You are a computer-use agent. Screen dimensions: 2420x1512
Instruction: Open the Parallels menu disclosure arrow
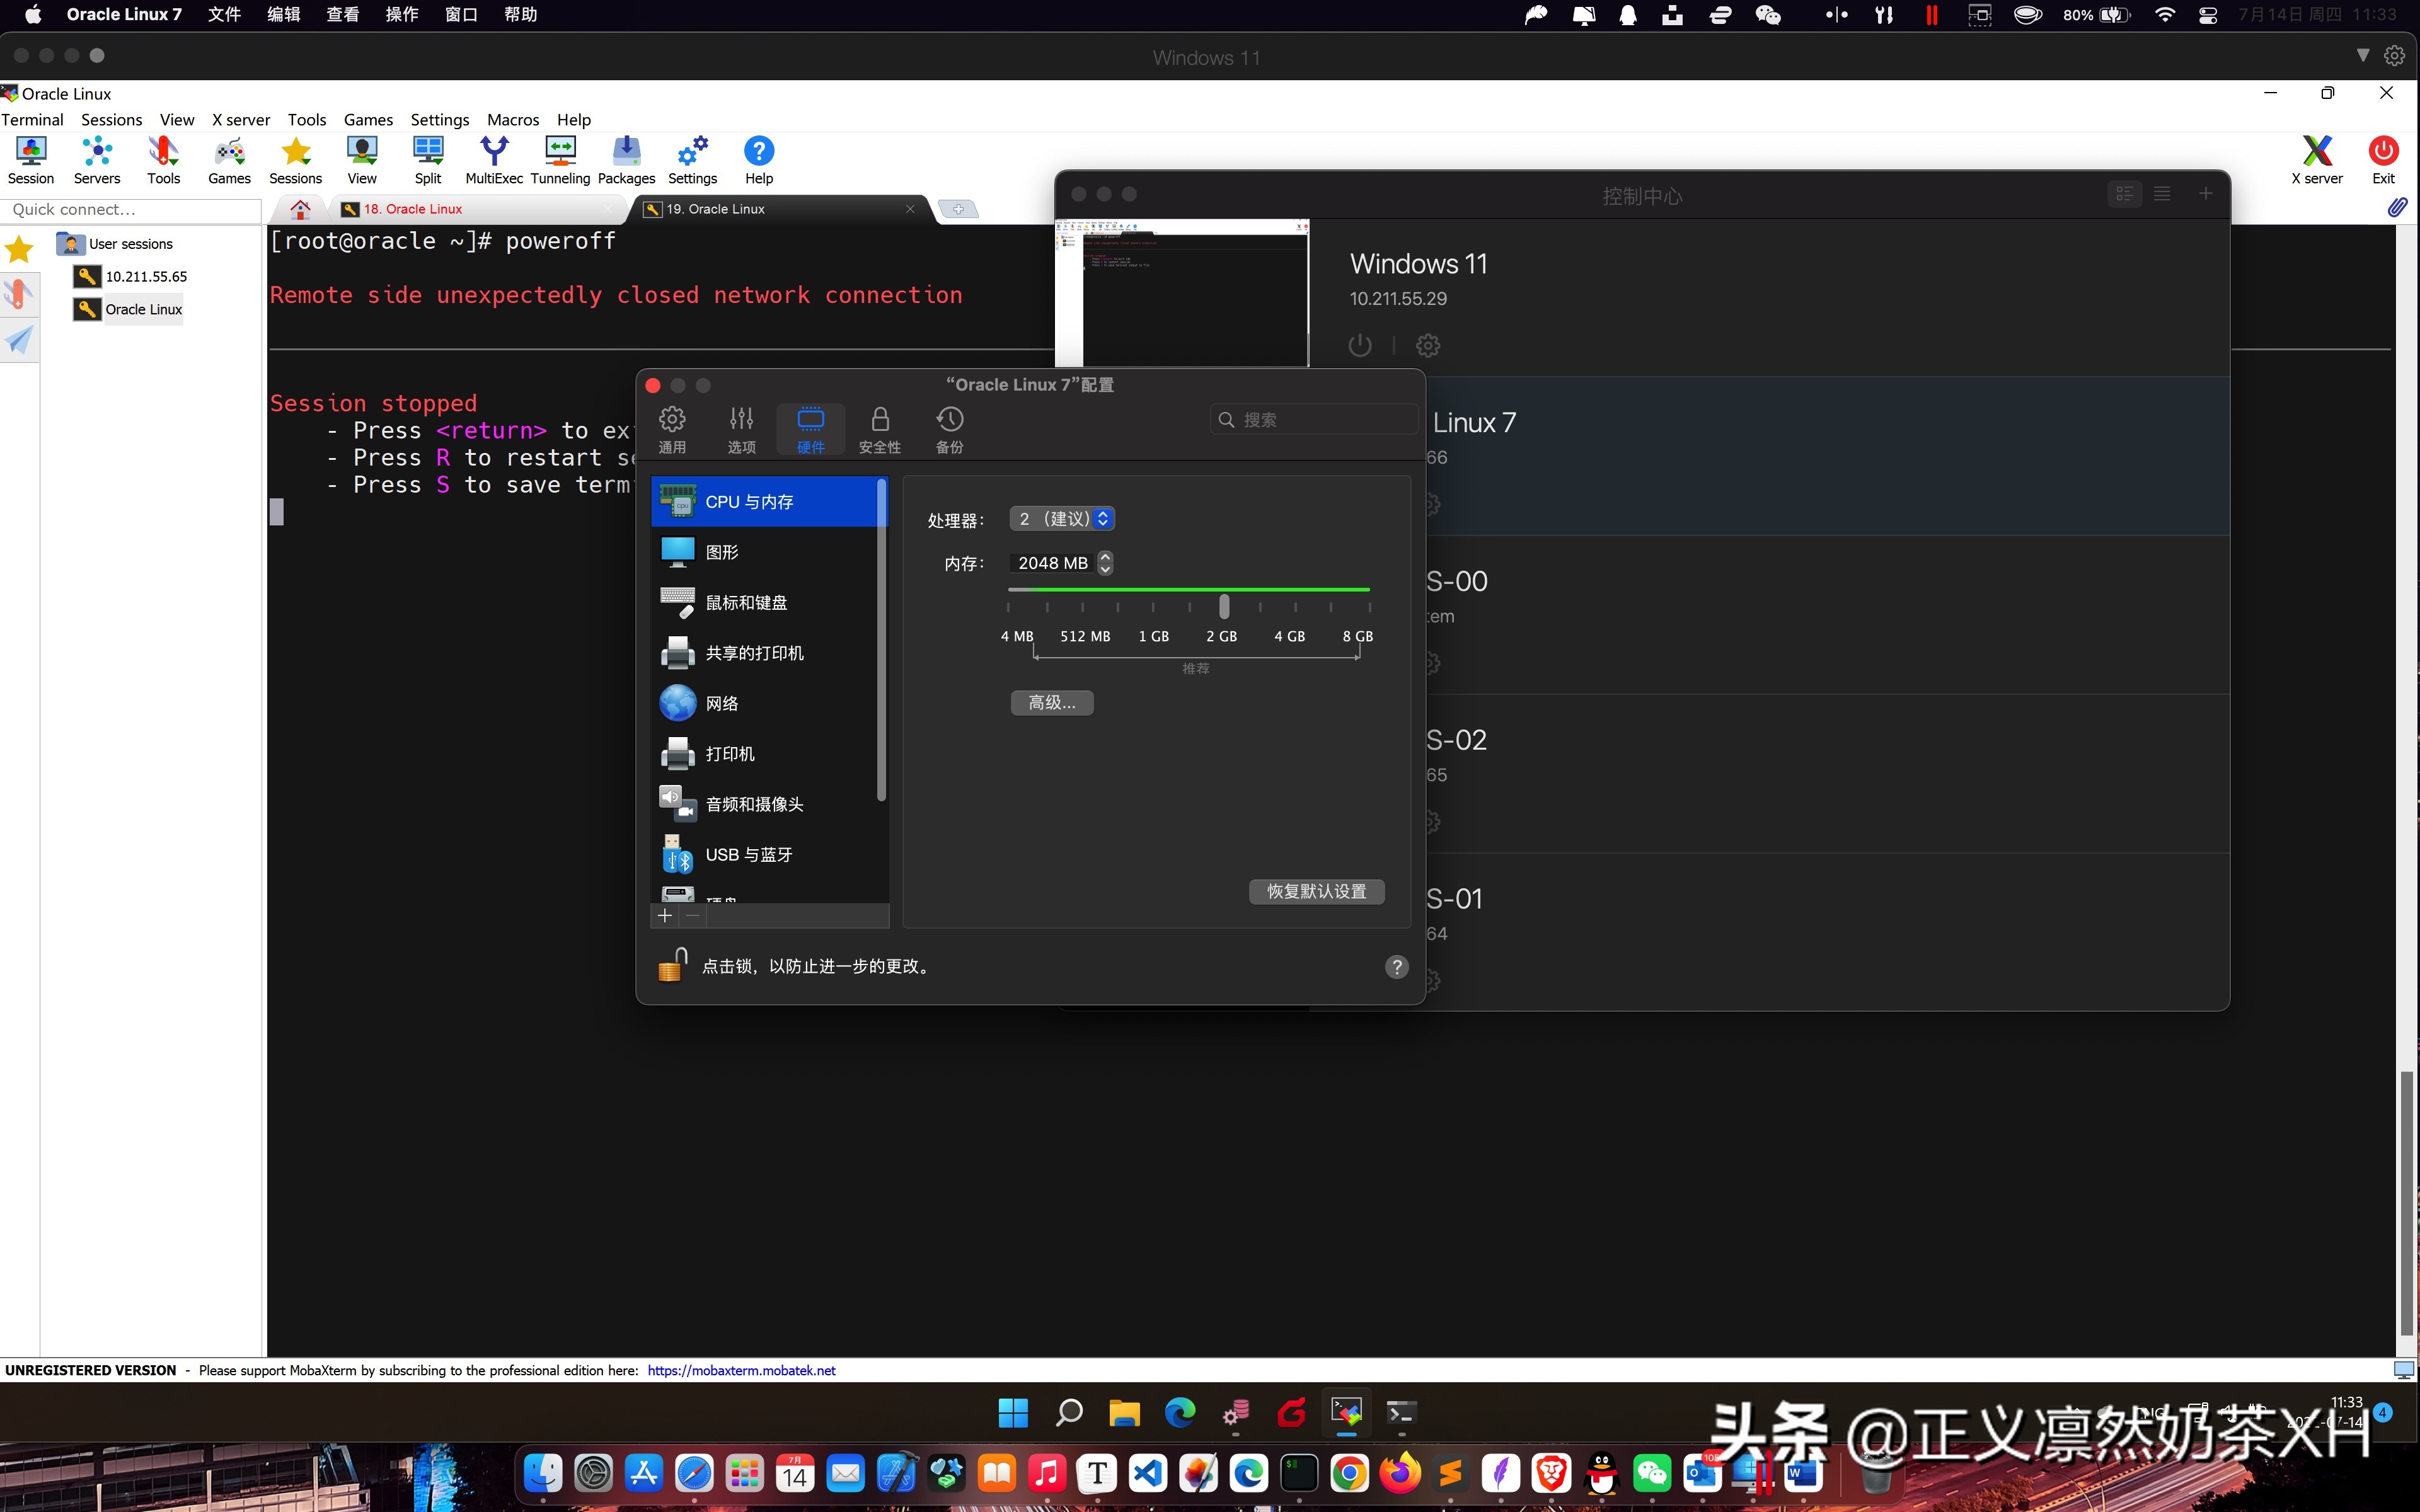(2362, 56)
